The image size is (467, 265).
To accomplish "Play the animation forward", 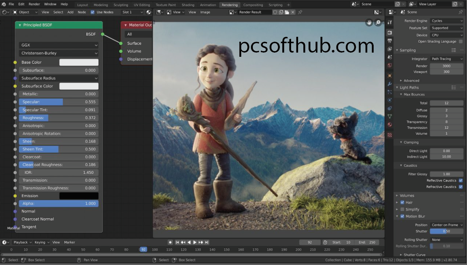I will [x=195, y=242].
